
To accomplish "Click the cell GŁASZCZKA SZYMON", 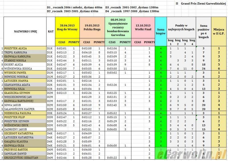I will point(25,93).
